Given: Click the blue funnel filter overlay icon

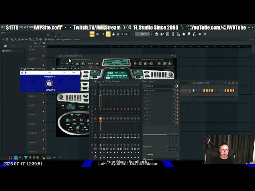Looking at the screenshot, I should [x=25, y=158].
